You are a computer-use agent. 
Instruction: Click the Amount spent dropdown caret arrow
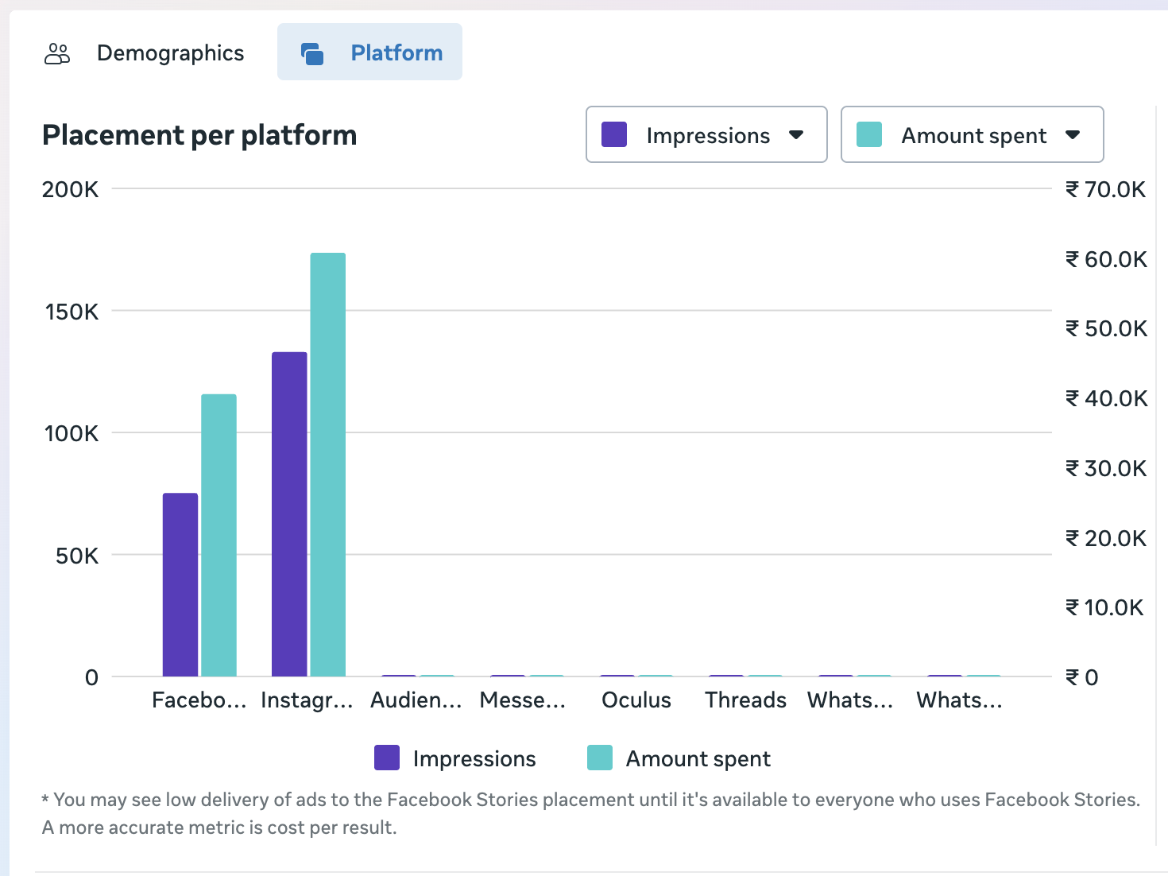[1073, 135]
